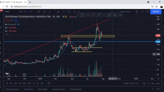The width and height of the screenshot is (164, 92).
Task: Click the plus button beside price 204
Action: [x=154, y=54]
